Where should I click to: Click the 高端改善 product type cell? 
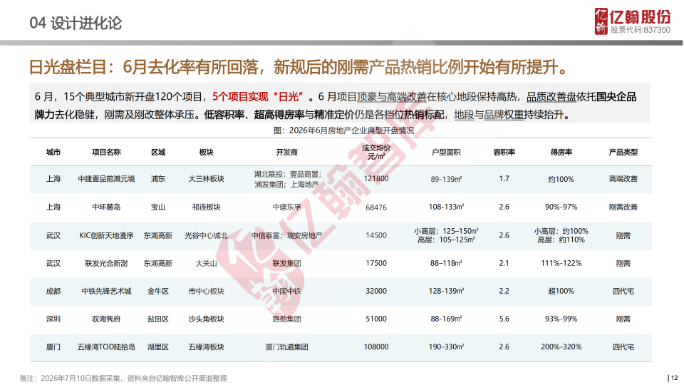(x=623, y=178)
